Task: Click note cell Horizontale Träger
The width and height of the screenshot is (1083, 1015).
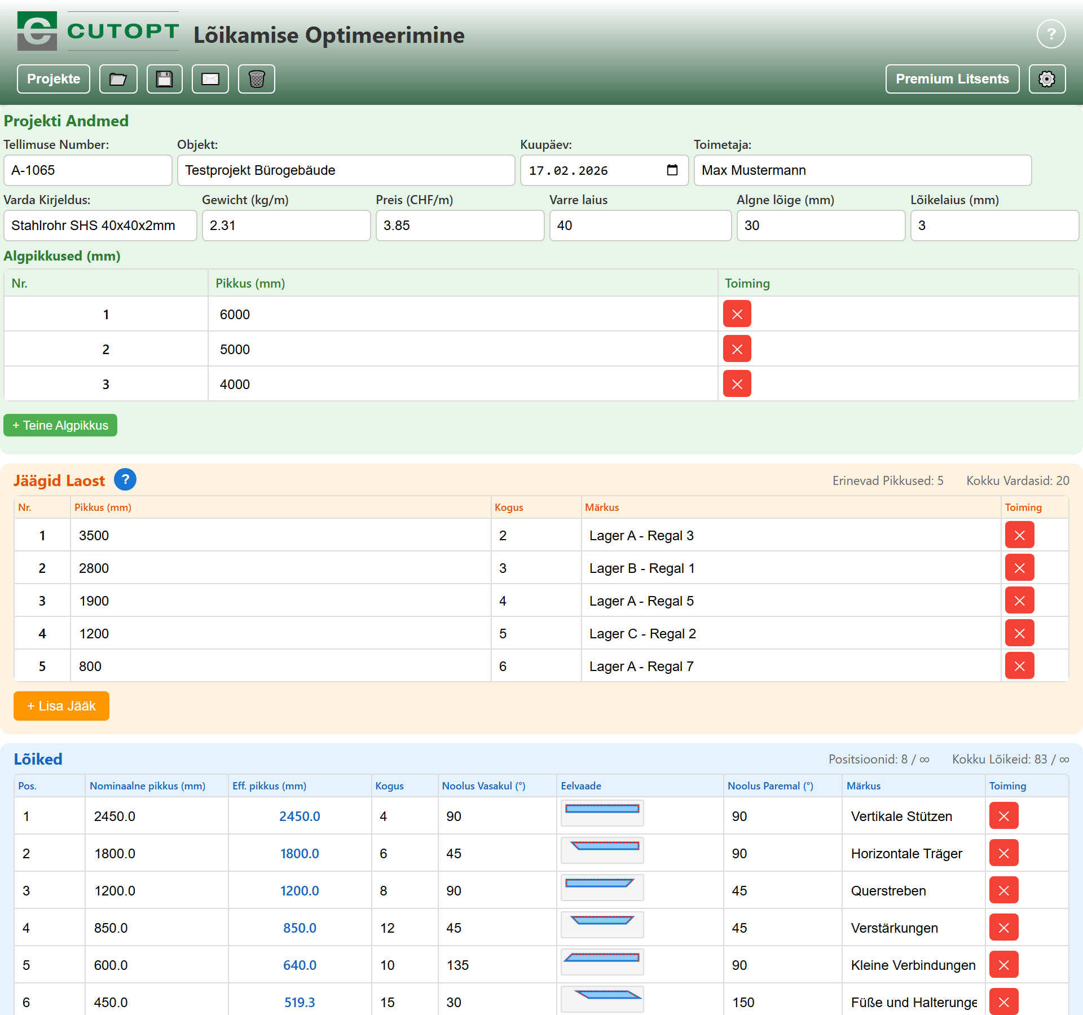Action: [x=913, y=853]
